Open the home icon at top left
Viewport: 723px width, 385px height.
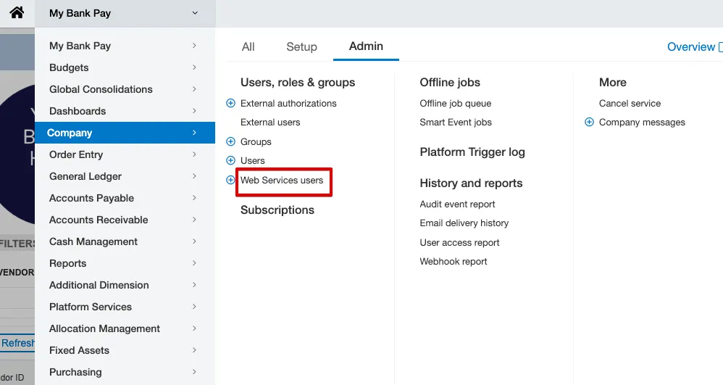click(x=17, y=12)
